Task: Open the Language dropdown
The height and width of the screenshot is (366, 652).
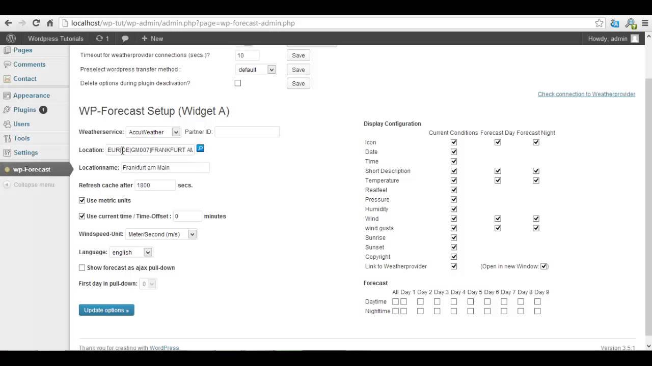Action: coord(130,252)
